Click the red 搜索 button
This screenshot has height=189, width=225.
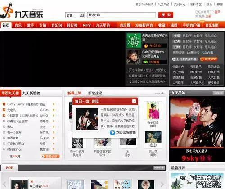(x=166, y=15)
